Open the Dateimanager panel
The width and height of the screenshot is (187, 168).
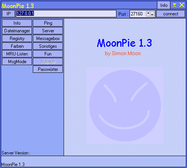coord(17,31)
